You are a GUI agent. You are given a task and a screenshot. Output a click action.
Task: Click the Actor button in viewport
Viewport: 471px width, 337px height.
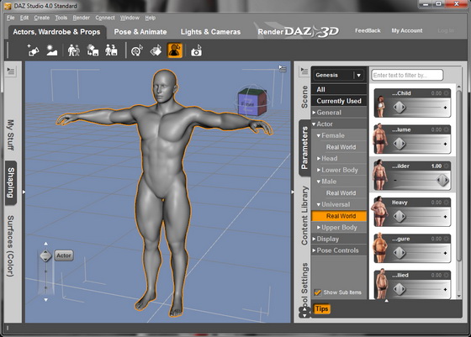point(64,255)
